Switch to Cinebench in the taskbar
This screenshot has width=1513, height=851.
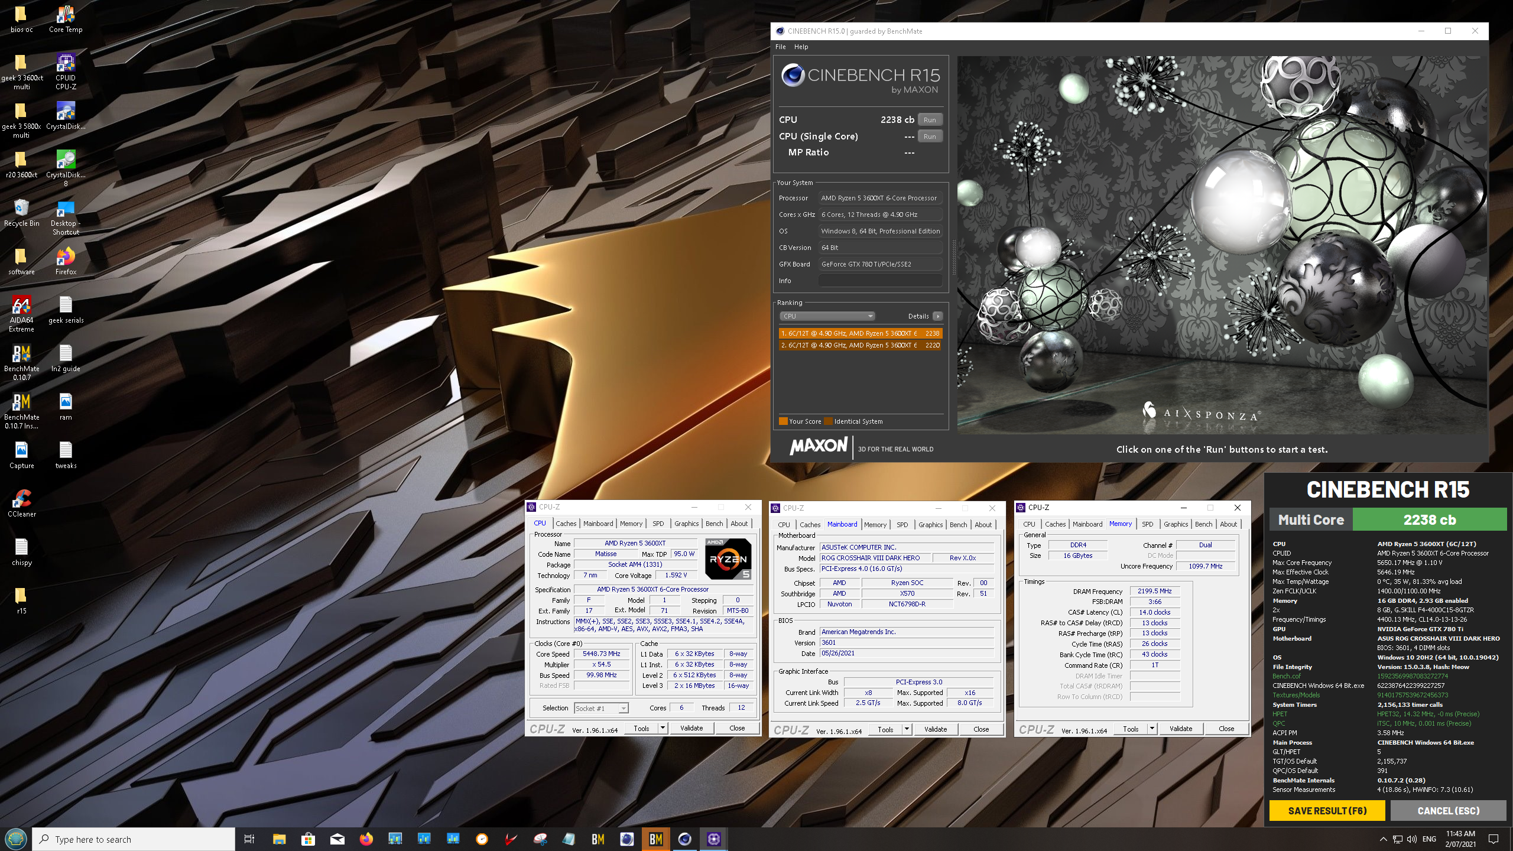[684, 839]
